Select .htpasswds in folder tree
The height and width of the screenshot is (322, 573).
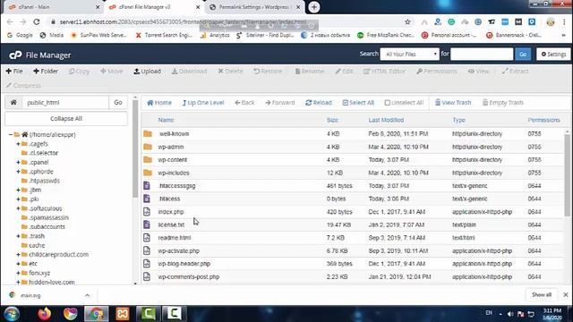point(44,181)
